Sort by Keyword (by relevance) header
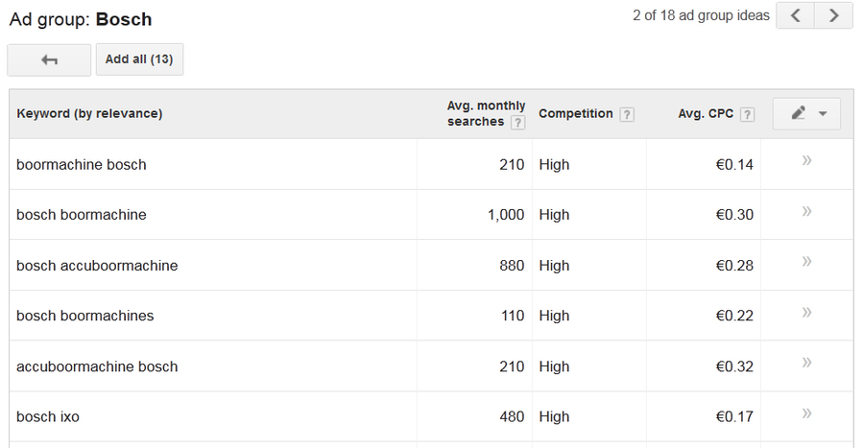The width and height of the screenshot is (863, 448). (x=89, y=113)
